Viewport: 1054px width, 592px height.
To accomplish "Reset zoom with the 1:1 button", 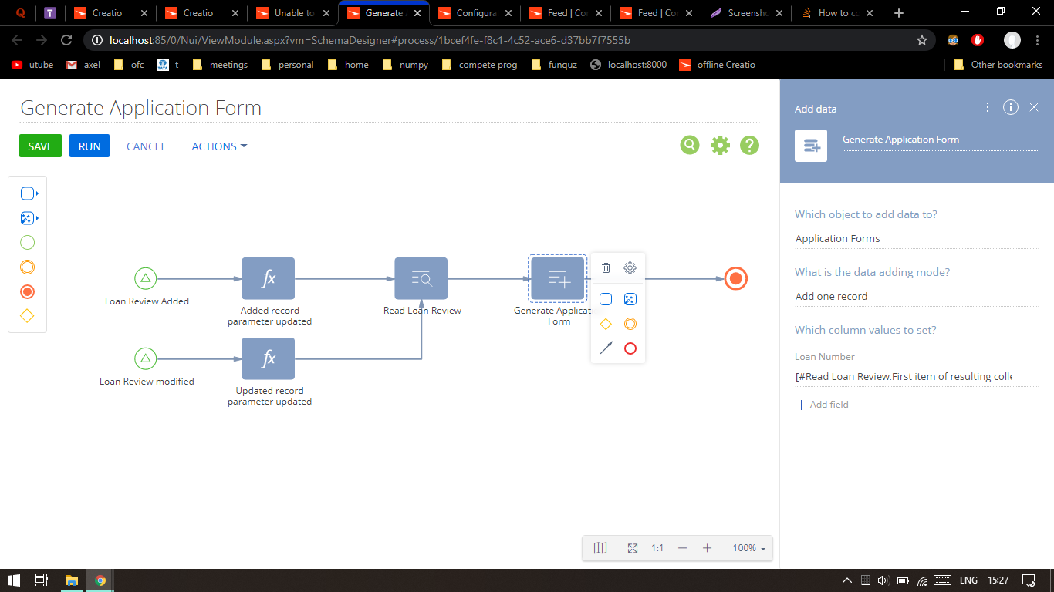I will (x=657, y=548).
